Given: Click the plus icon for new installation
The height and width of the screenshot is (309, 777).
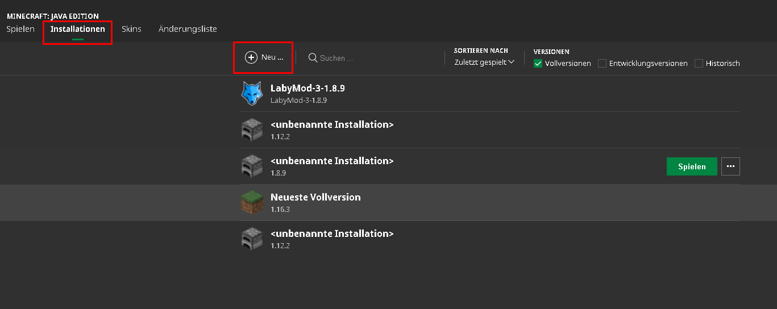Looking at the screenshot, I should 251,57.
